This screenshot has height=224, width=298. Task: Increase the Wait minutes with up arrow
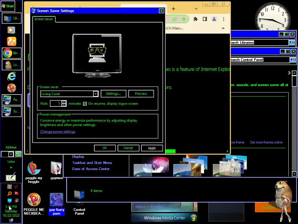pyautogui.click(x=64, y=102)
